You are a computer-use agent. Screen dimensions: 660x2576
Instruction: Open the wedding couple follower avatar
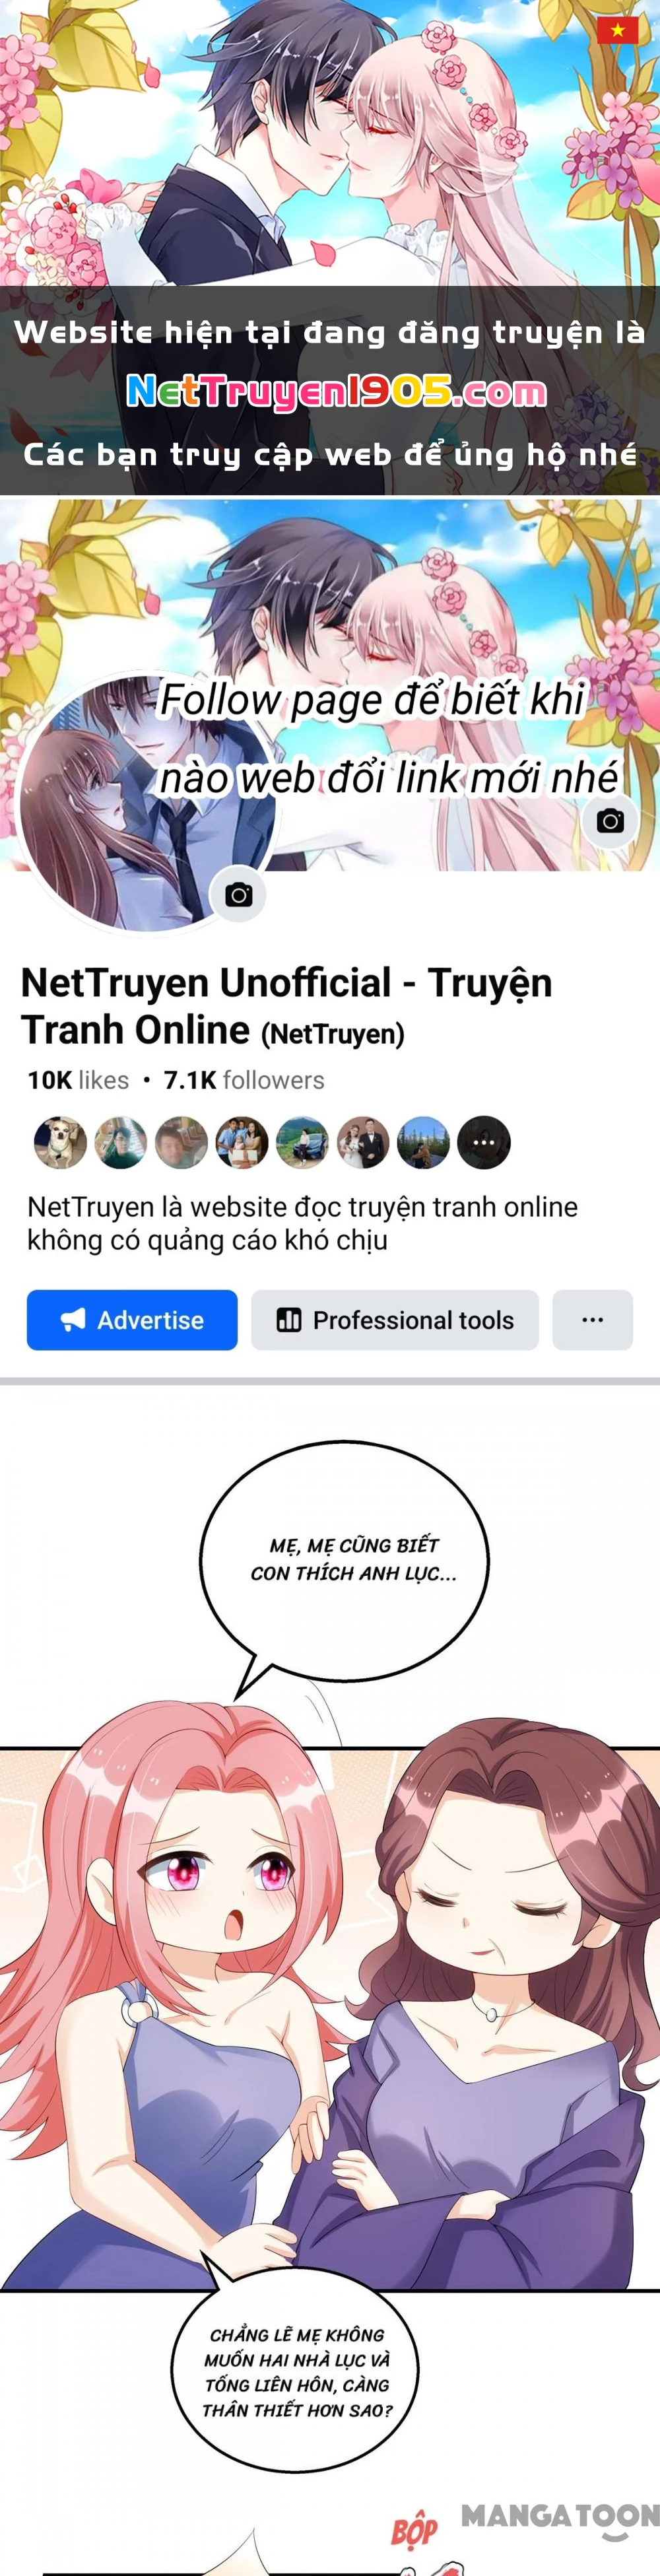(x=363, y=1142)
